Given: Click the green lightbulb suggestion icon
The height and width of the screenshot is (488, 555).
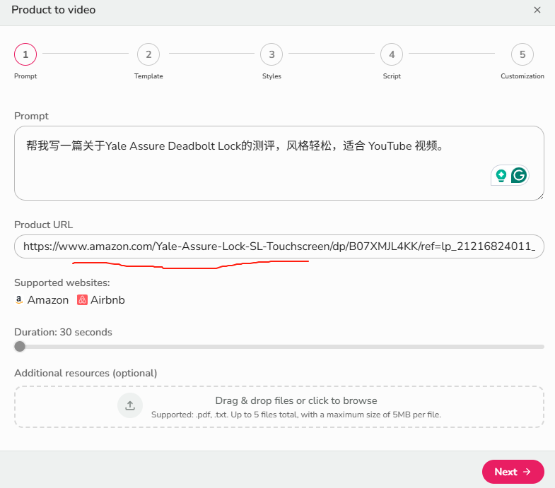Looking at the screenshot, I should pos(501,175).
